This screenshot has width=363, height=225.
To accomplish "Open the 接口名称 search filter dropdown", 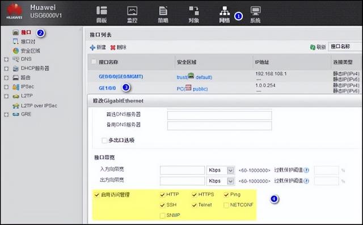I will (345, 46).
